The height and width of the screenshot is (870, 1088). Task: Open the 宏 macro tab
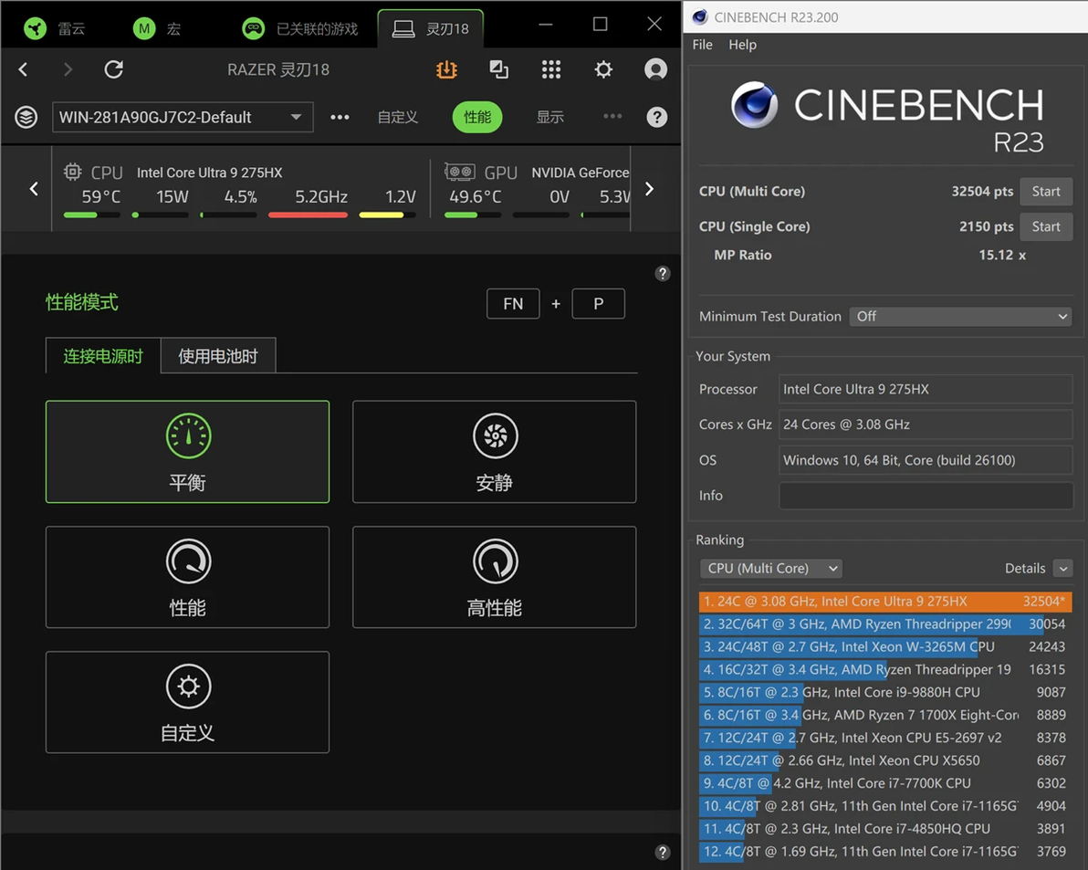coord(157,28)
